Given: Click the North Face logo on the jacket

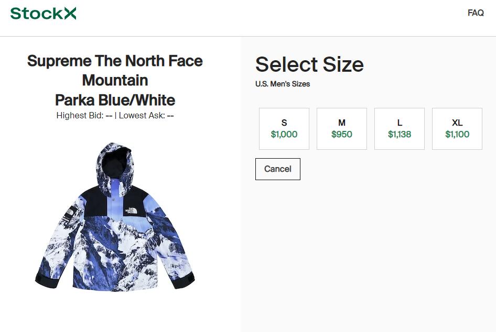Looking at the screenshot, I should 133,211.
